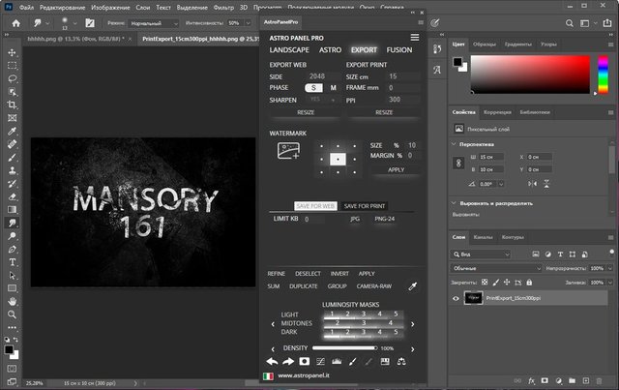Select the Move tool
Viewport: 619px width, 390px height.
13,52
